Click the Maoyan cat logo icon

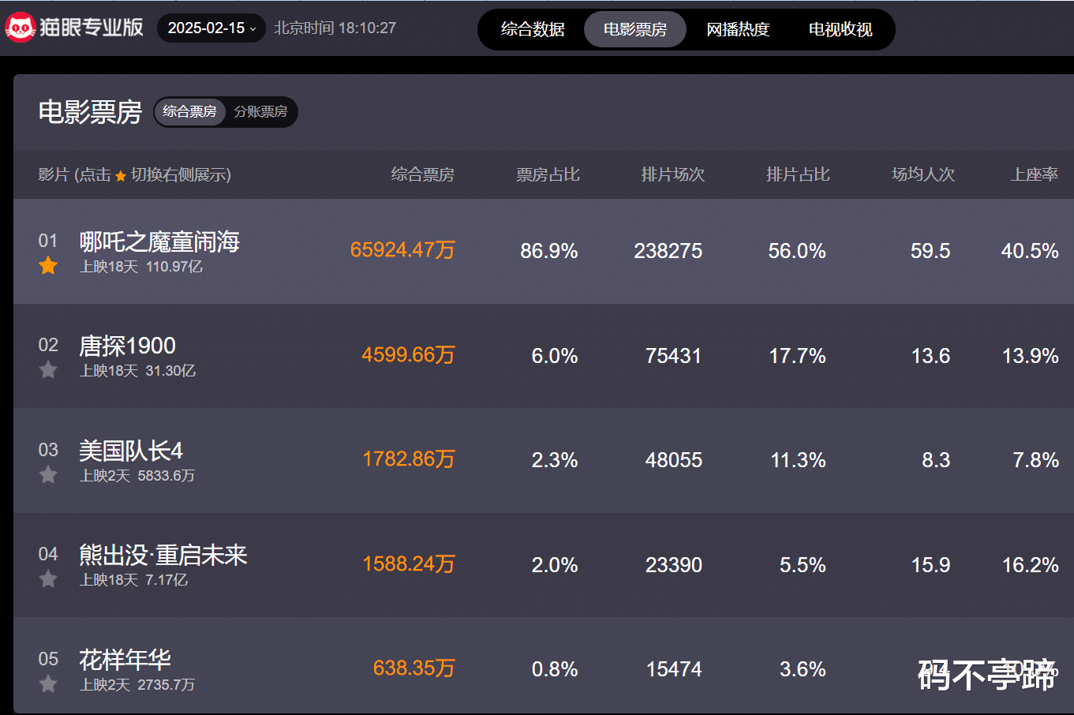[x=20, y=28]
